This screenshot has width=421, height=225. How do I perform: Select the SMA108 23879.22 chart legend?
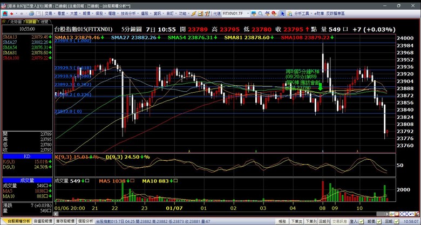tap(308, 38)
